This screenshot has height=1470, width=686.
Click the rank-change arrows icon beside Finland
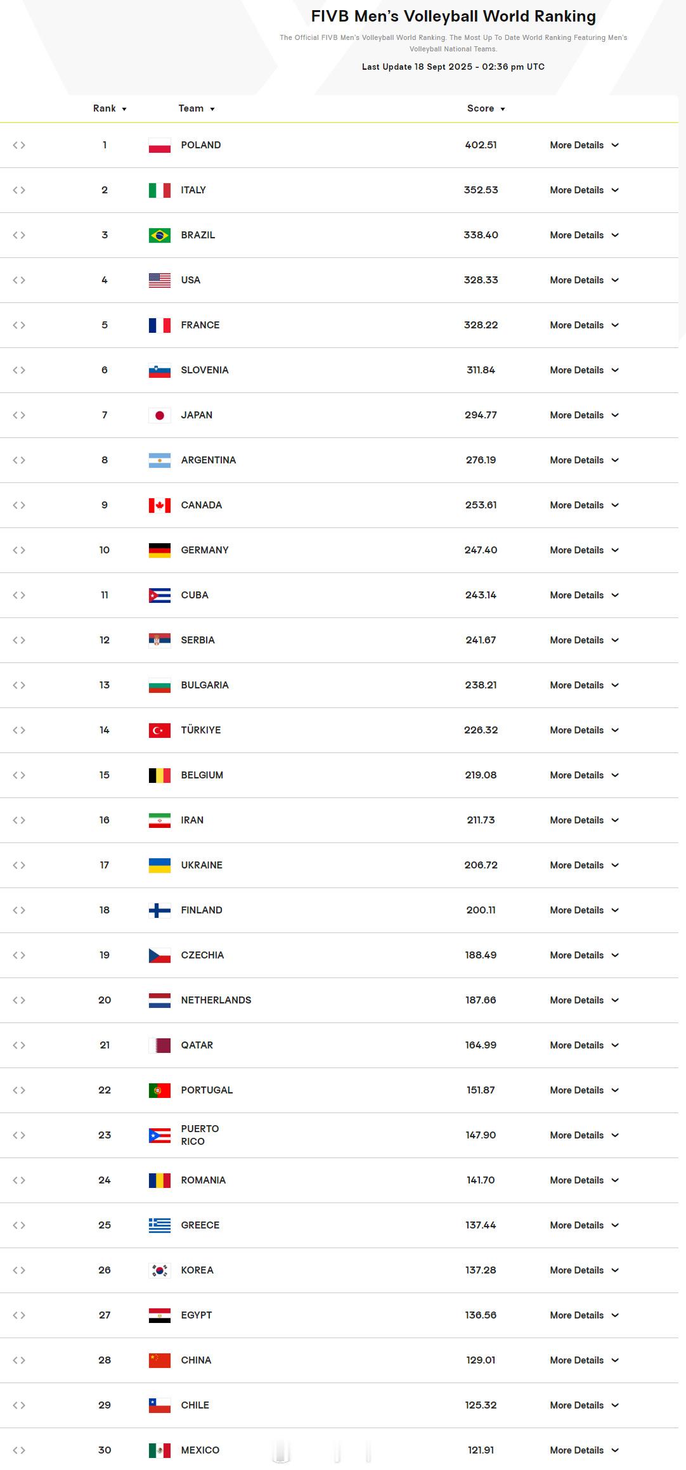pos(19,910)
